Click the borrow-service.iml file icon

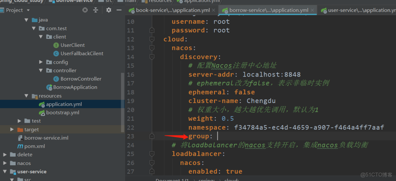pos(20,138)
